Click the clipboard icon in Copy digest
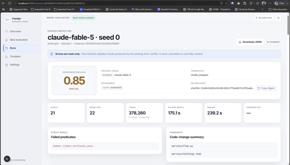 (x=259, y=88)
